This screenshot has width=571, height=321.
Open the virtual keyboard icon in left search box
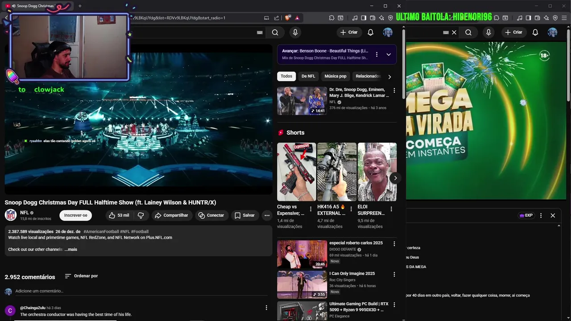point(260,32)
